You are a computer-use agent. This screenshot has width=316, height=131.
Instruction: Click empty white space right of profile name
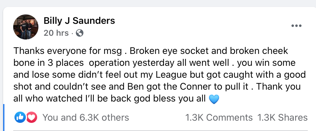pos(201,21)
